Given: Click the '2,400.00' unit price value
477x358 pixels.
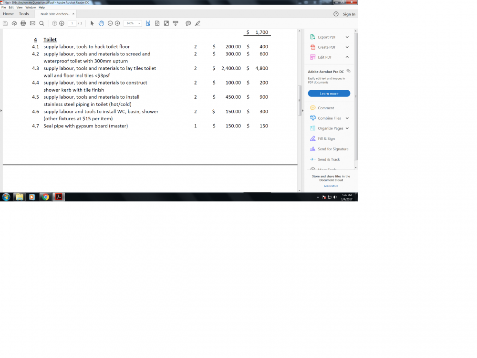Looking at the screenshot, I should pos(231,68).
